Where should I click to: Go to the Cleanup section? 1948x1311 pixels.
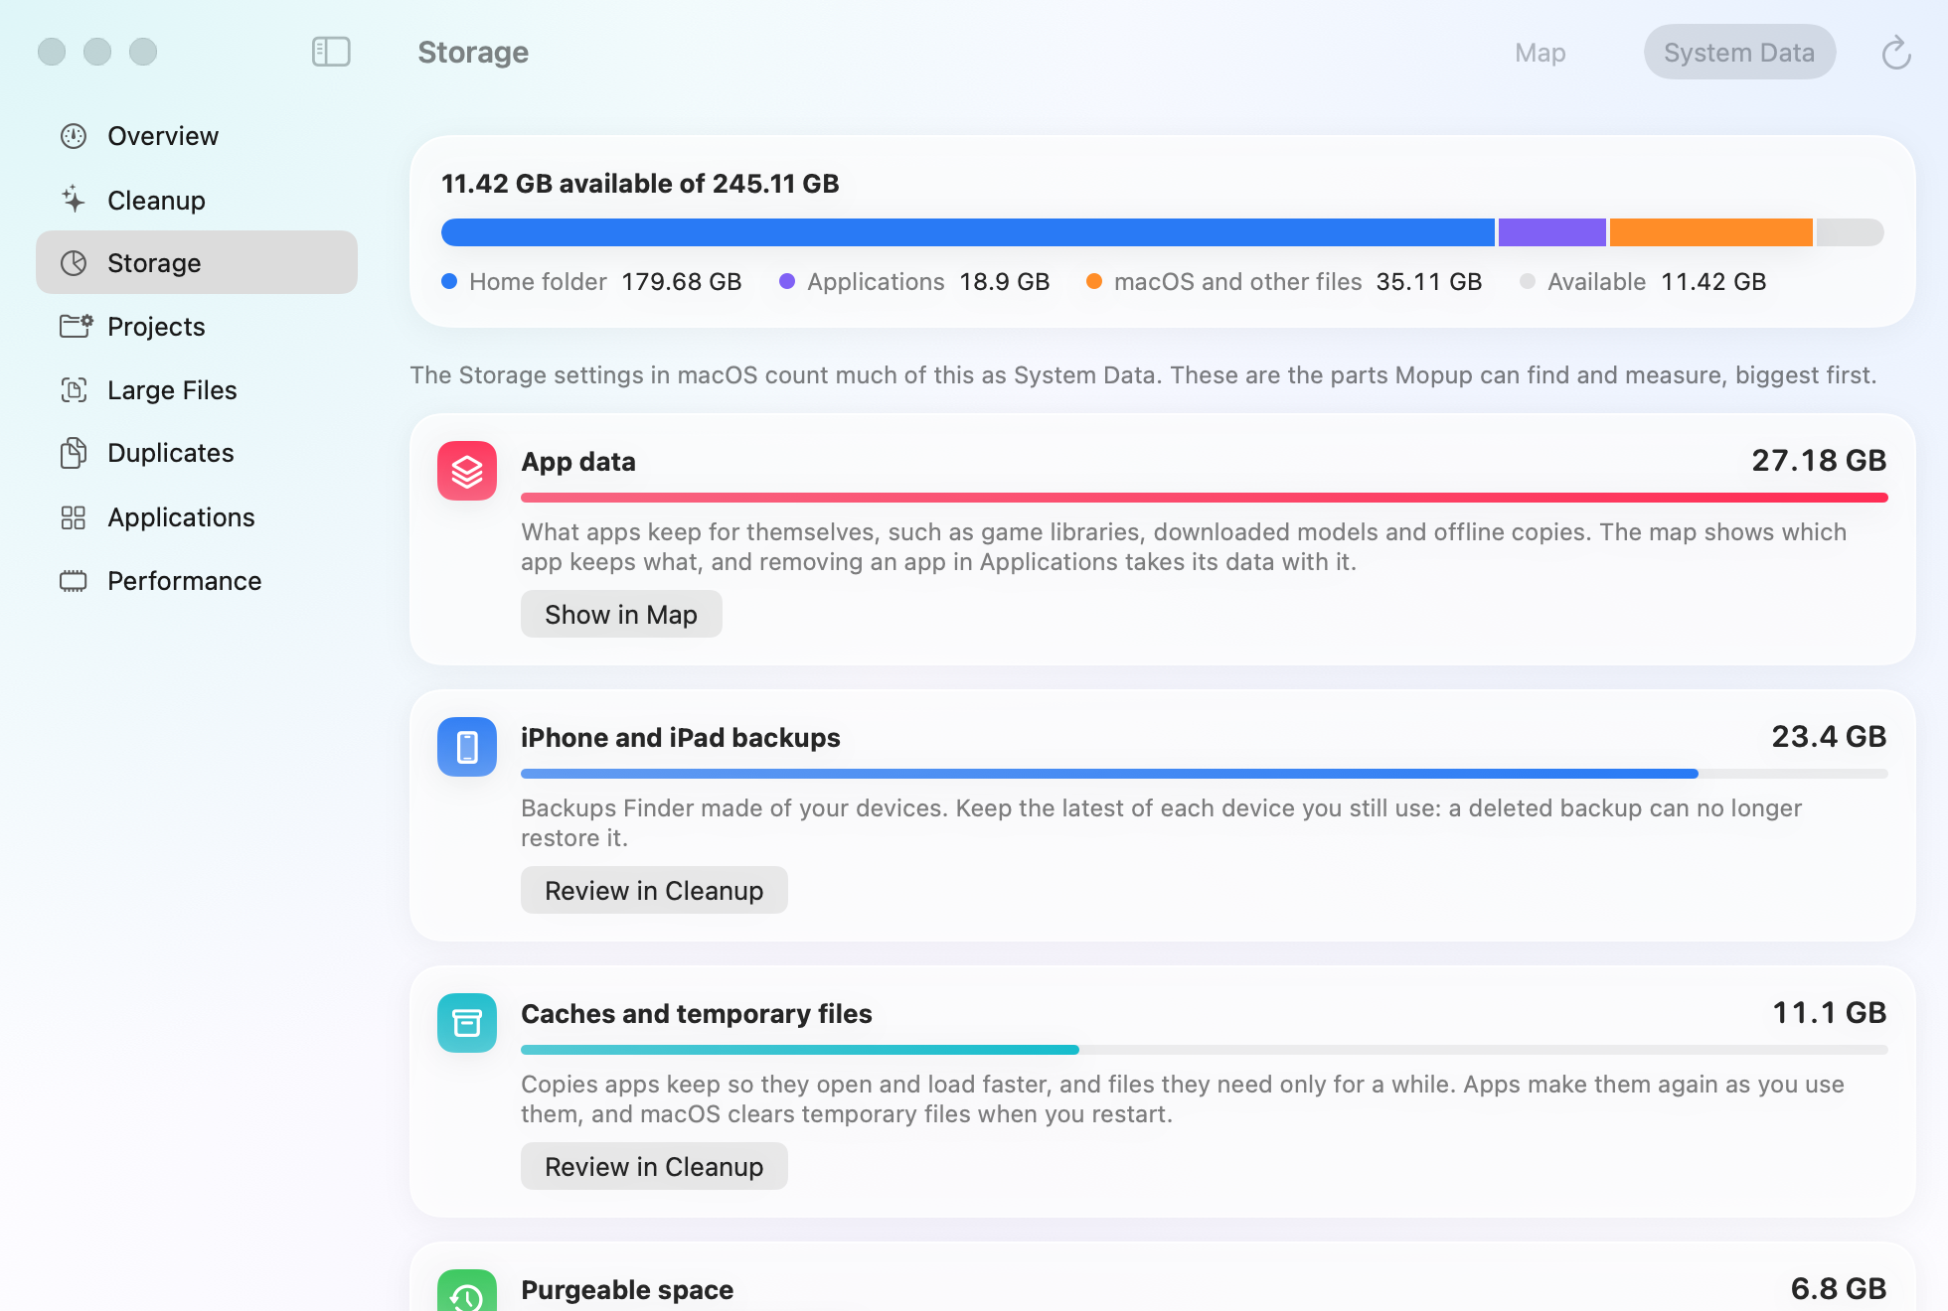click(197, 200)
